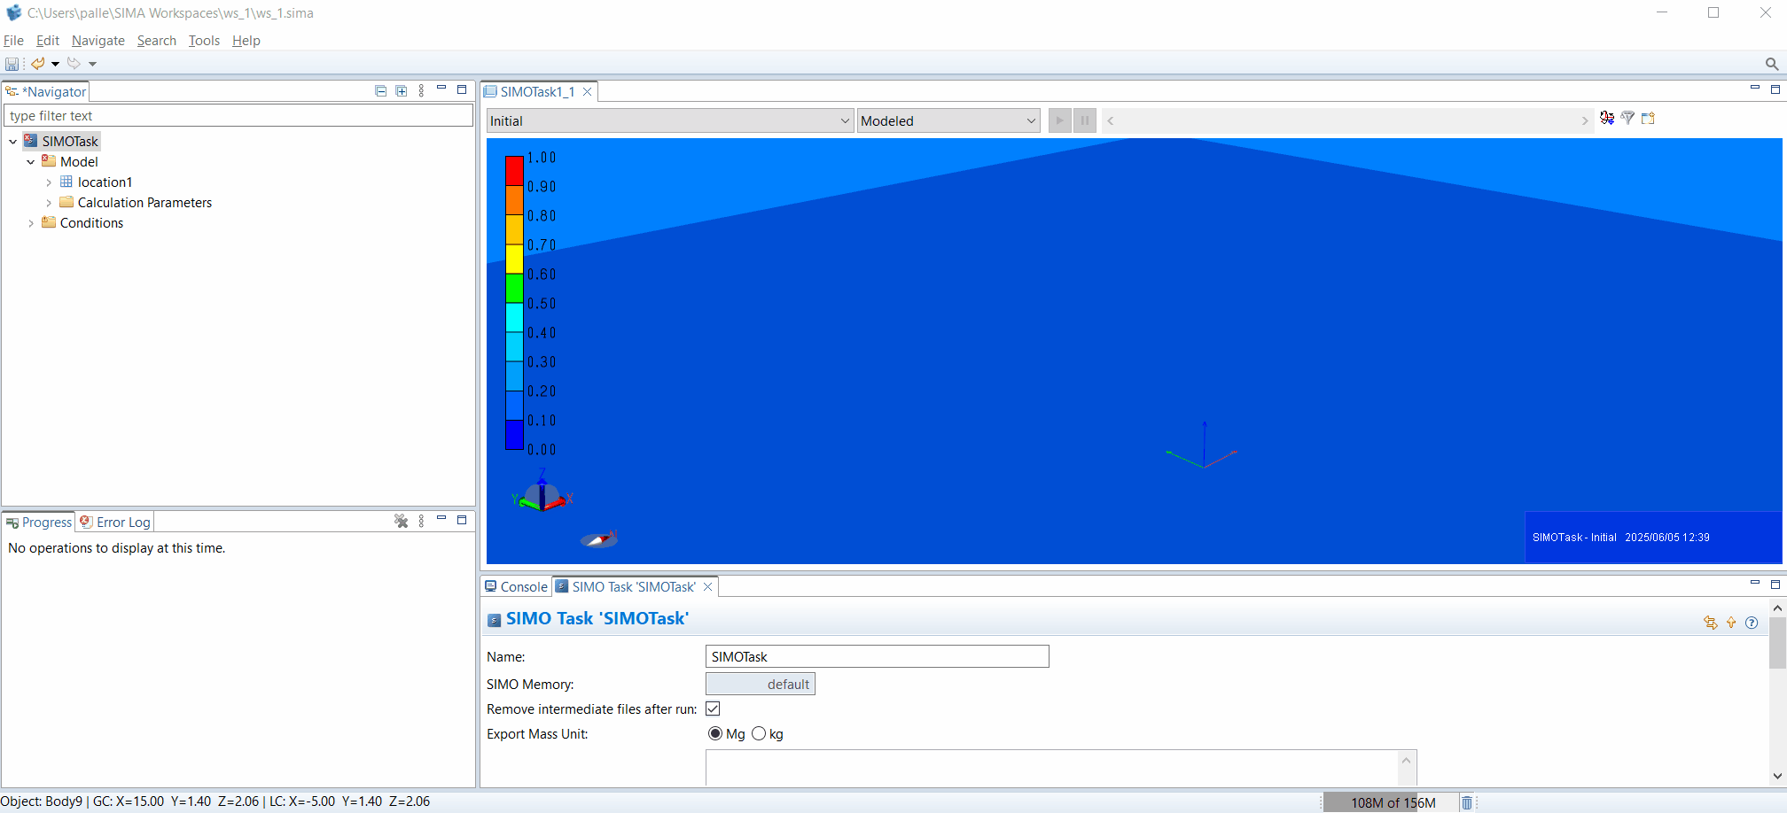The width and height of the screenshot is (1787, 813).
Task: Switch to the Error Log tab
Action: click(x=115, y=523)
